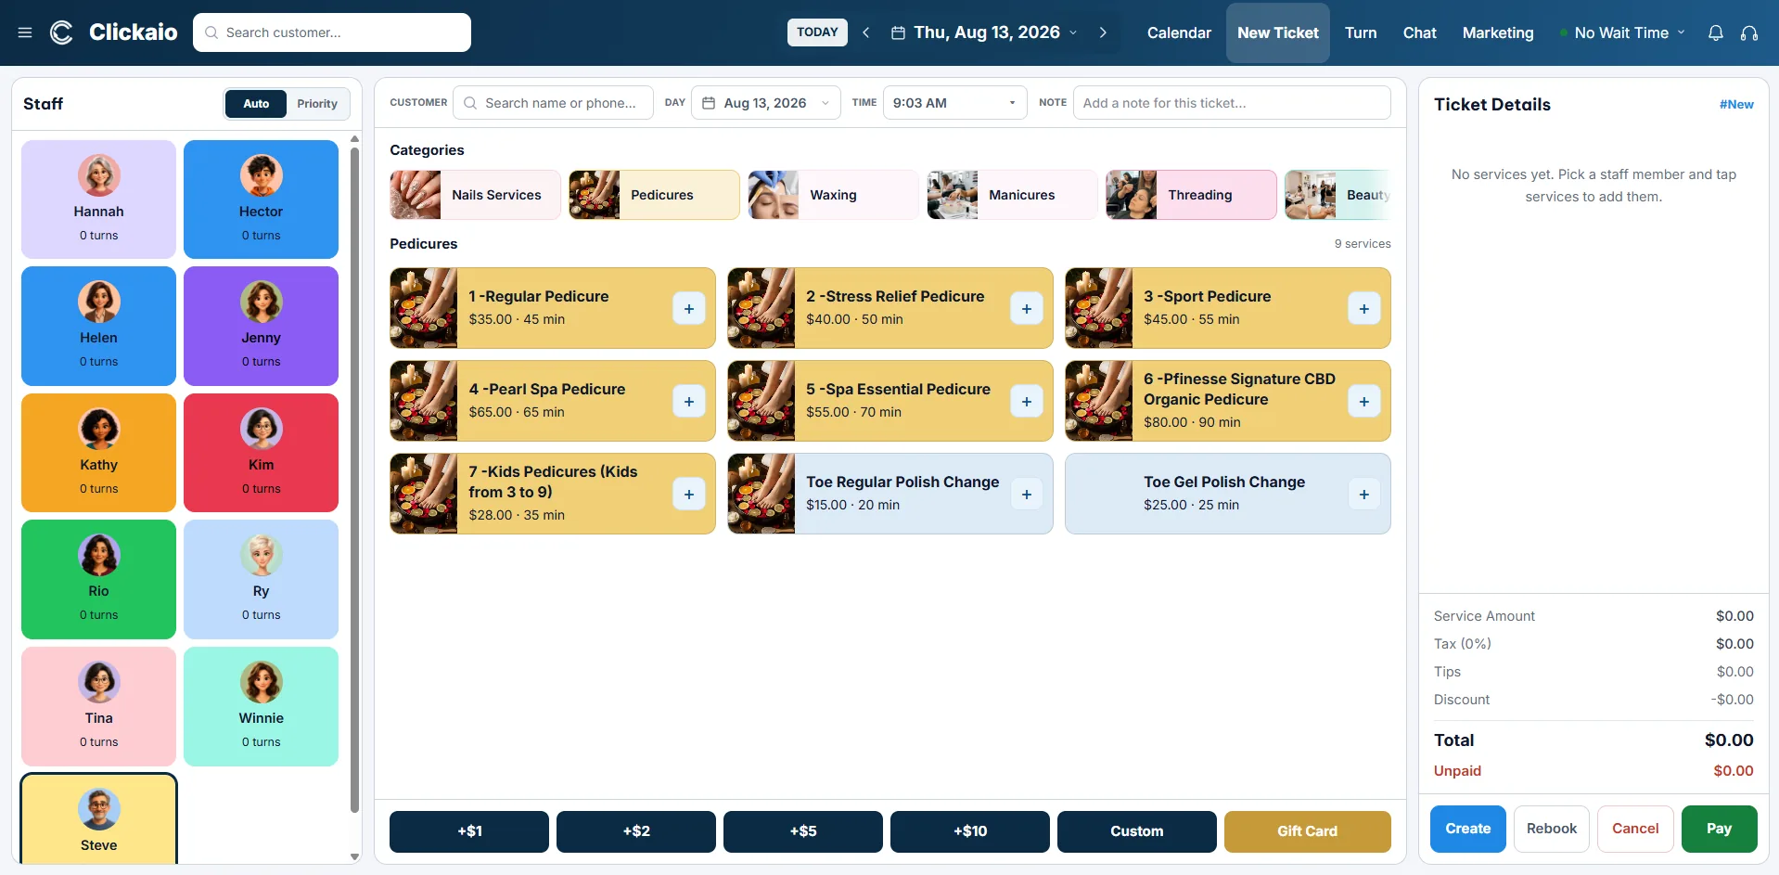
Task: Open the Thu, Aug 13, 2026 date dropdown
Action: pos(984,32)
